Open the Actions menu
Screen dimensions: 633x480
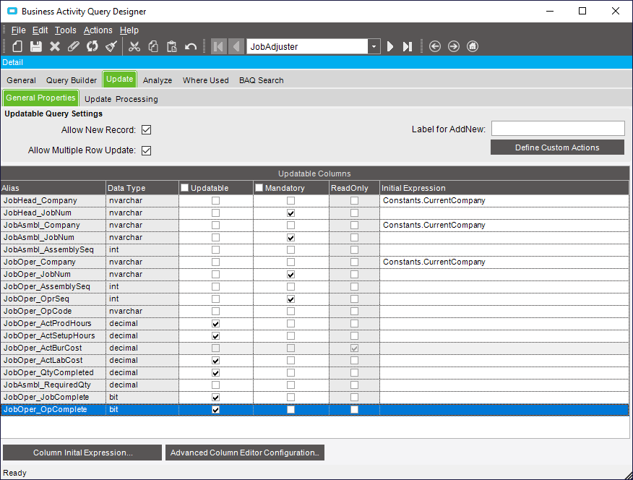point(98,30)
